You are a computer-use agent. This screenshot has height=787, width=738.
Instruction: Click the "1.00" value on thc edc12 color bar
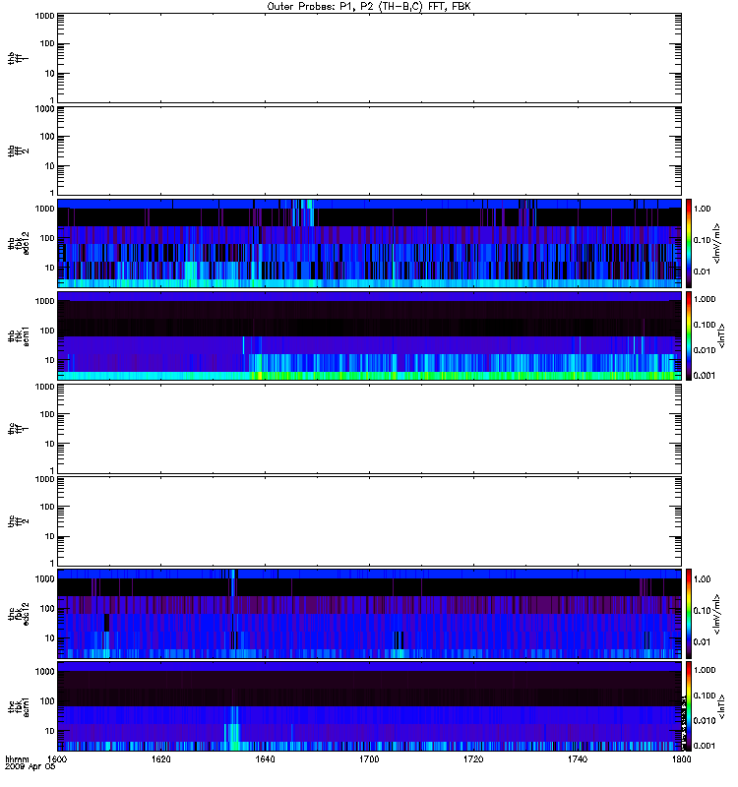[703, 579]
